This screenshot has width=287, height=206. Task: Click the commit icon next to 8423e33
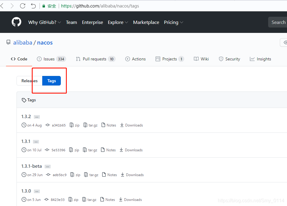(x=46, y=200)
